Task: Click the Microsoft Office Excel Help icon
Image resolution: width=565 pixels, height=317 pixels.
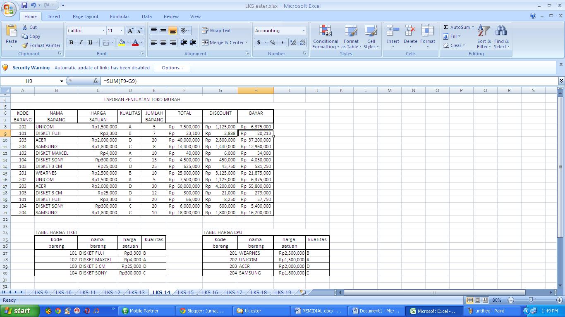Action: click(533, 16)
